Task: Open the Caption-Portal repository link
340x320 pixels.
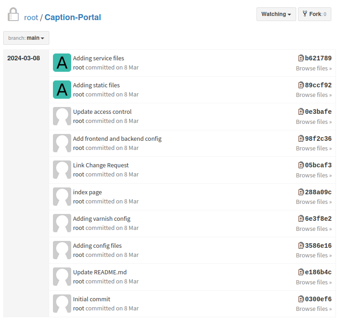Action: 73,17
